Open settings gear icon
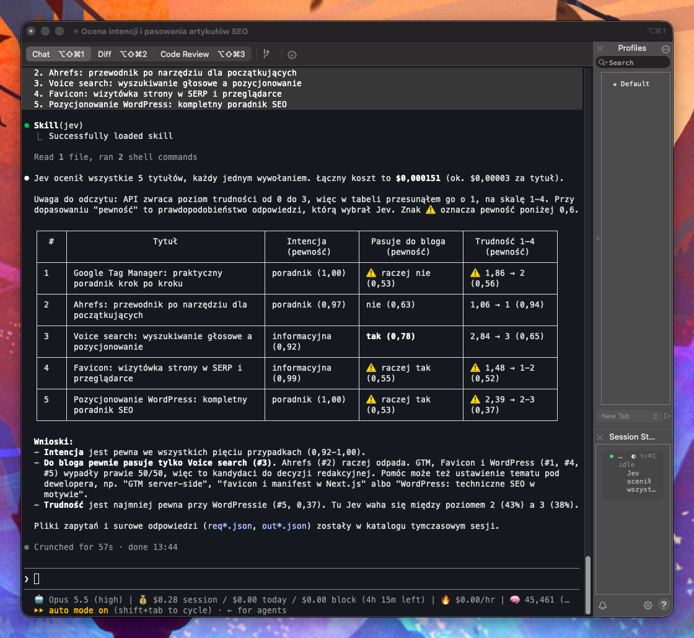The image size is (694, 638). [x=648, y=605]
